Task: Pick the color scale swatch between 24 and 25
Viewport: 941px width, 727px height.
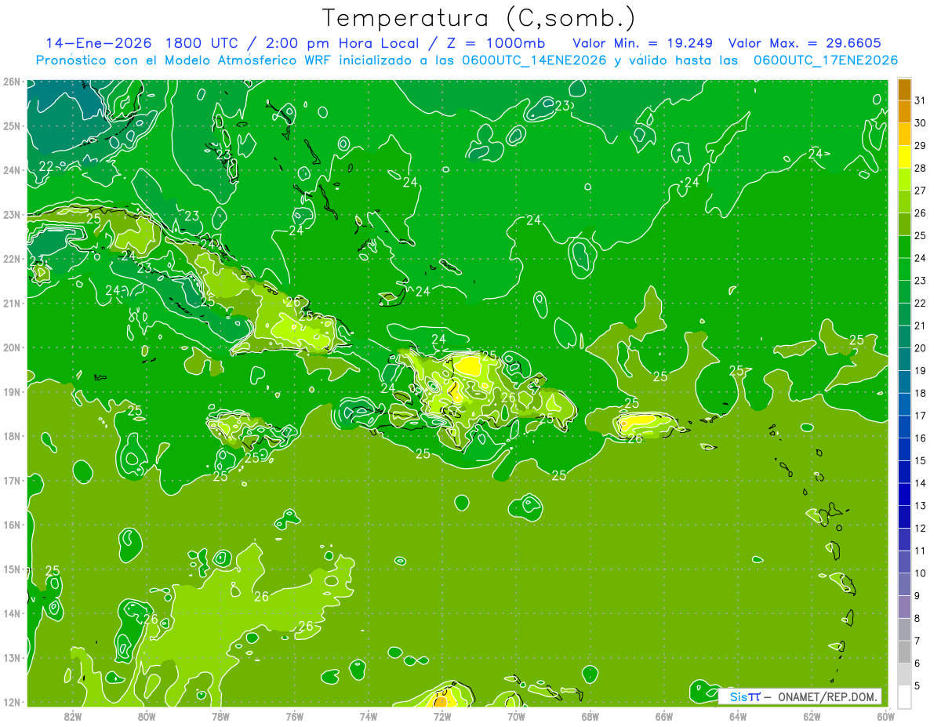Action: pos(904,247)
